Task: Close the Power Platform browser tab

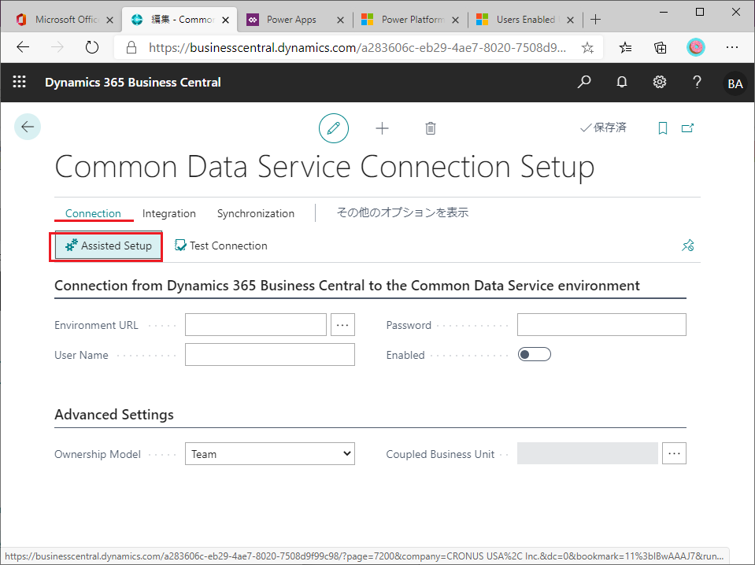Action: tap(456, 20)
